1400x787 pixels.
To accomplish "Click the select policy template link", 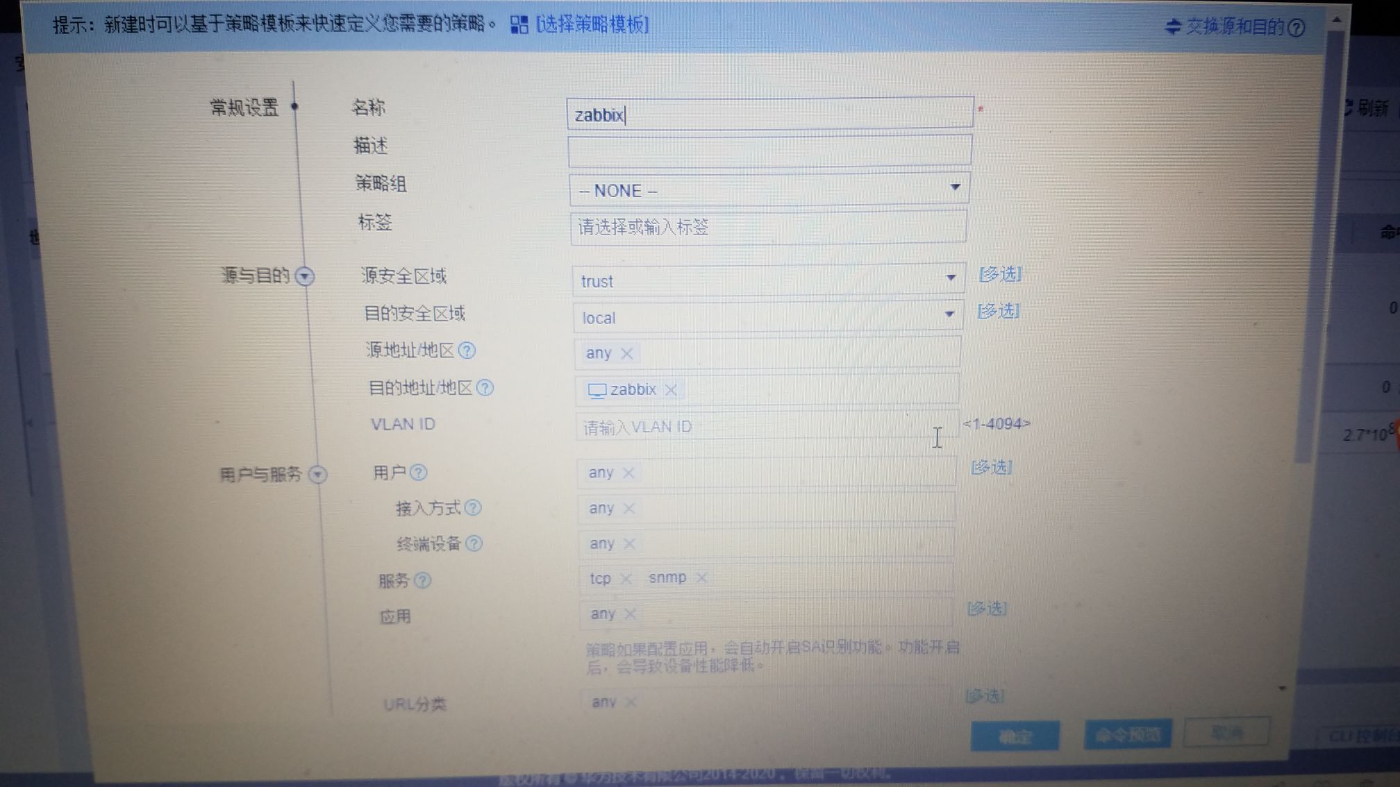I will pos(592,26).
